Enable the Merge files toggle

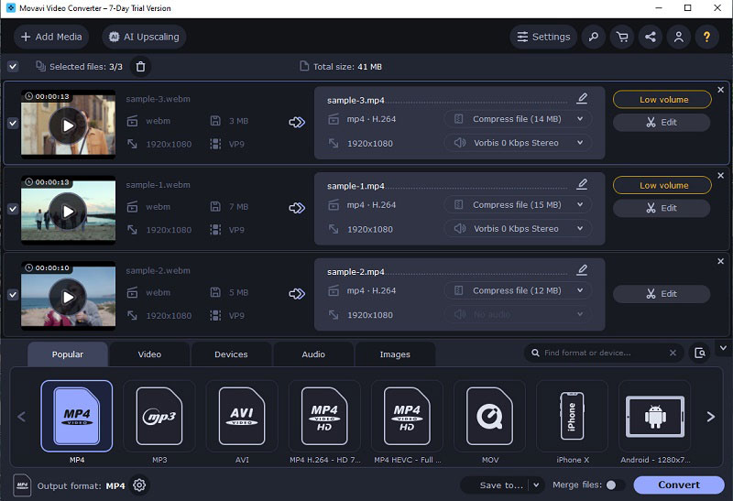click(615, 485)
